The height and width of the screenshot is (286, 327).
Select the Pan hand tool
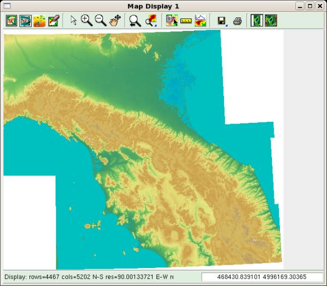coord(114,21)
